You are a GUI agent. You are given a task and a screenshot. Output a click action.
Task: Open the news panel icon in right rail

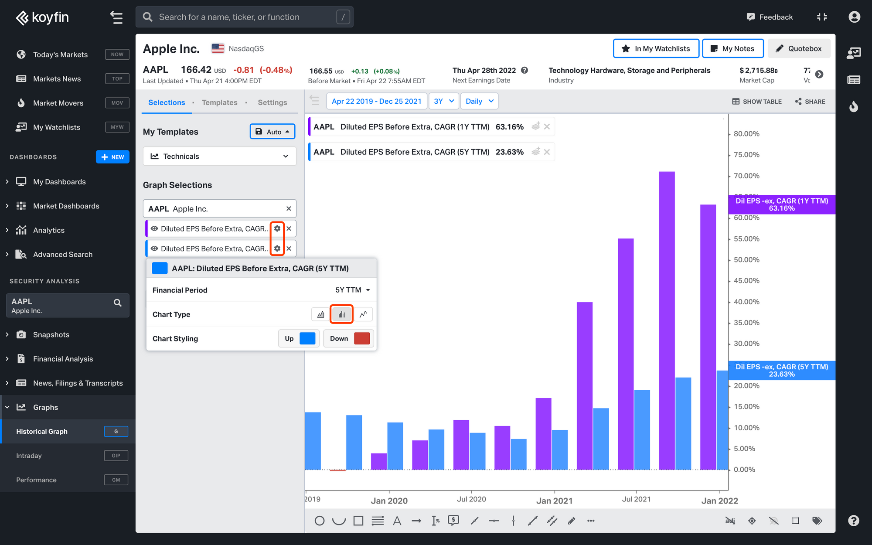click(x=854, y=80)
